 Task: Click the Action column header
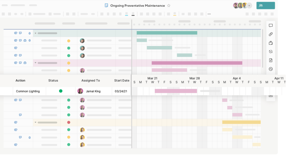pos(20,81)
